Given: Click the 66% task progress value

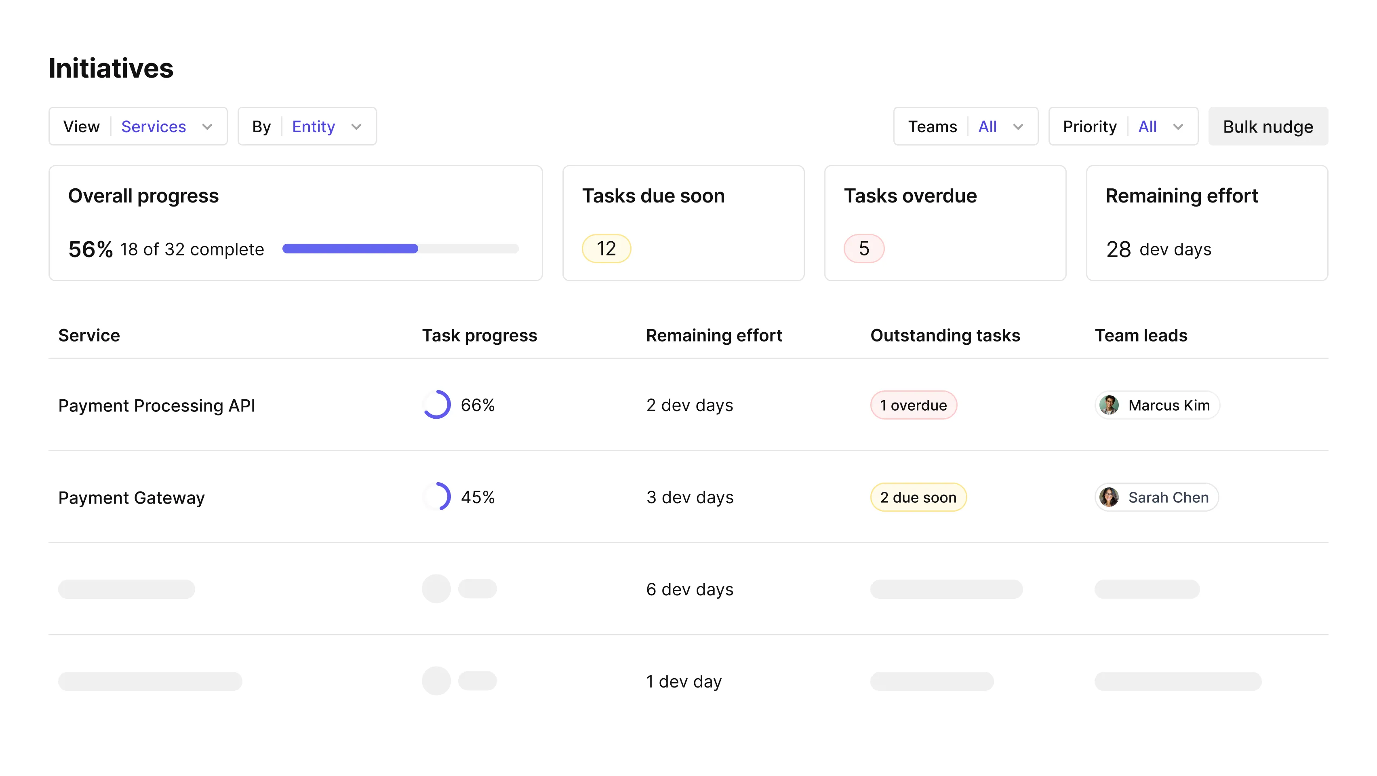Looking at the screenshot, I should (x=477, y=405).
